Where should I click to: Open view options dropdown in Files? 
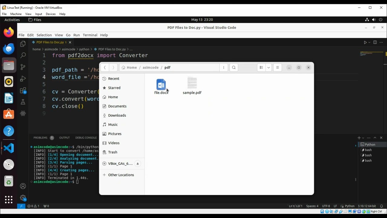point(268,68)
